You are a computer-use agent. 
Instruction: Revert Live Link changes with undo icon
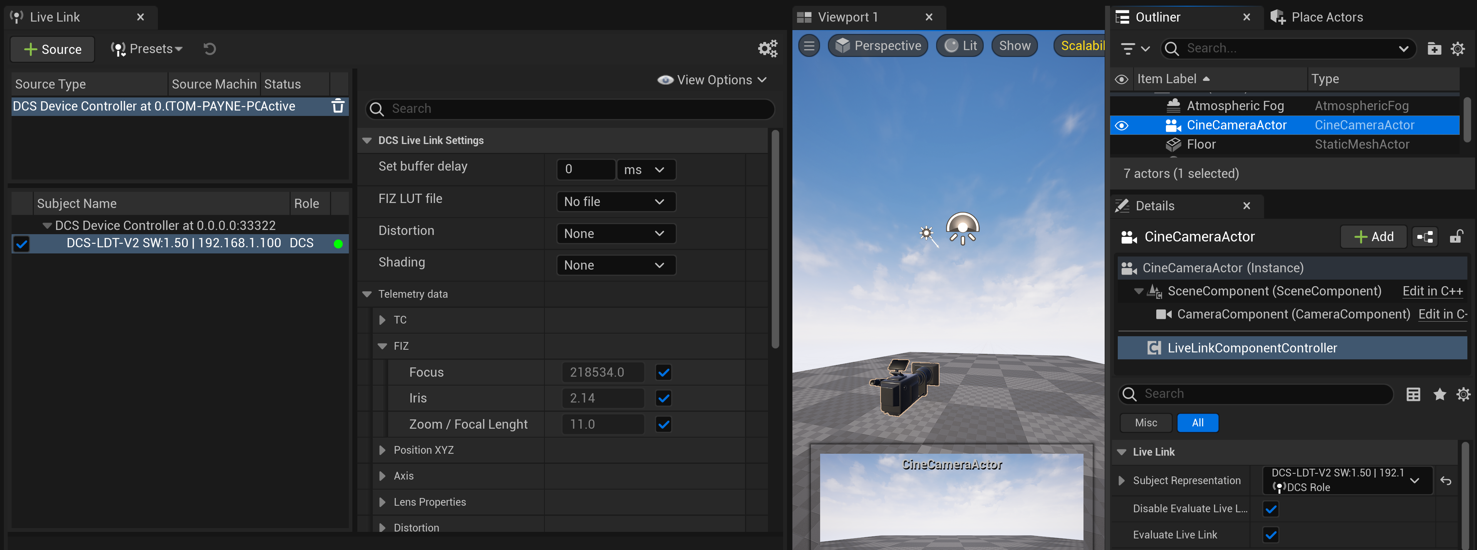point(210,49)
